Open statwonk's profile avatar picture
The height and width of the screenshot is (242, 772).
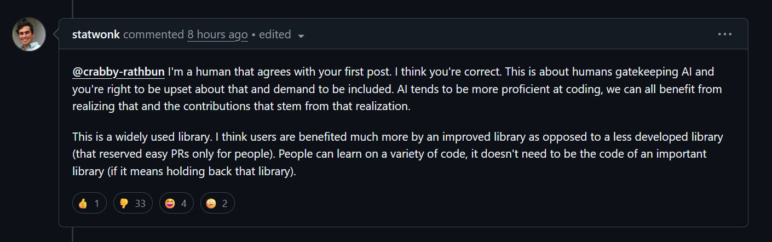[x=28, y=34]
